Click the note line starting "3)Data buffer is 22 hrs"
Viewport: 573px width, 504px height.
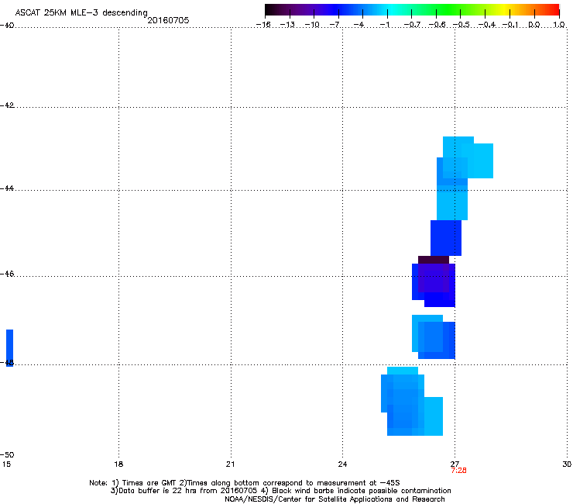tap(280, 491)
